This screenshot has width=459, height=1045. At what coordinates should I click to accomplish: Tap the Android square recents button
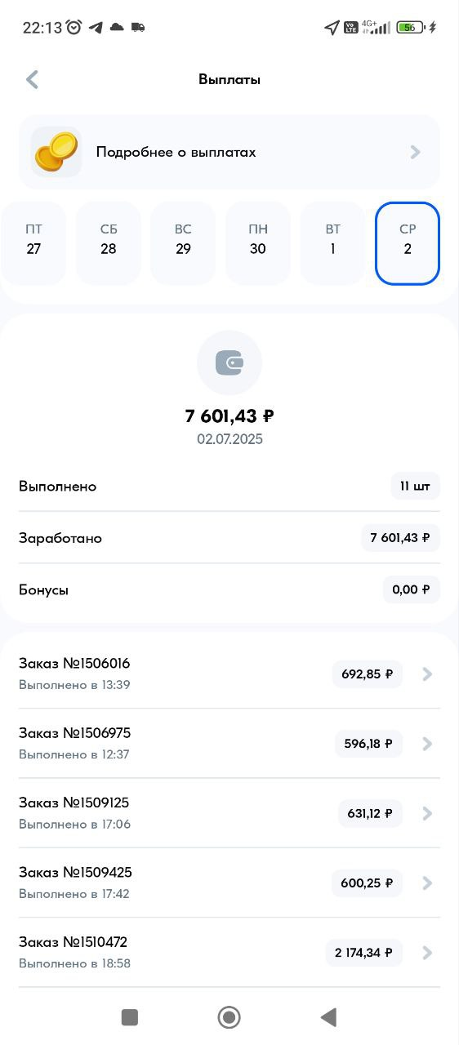129,1016
